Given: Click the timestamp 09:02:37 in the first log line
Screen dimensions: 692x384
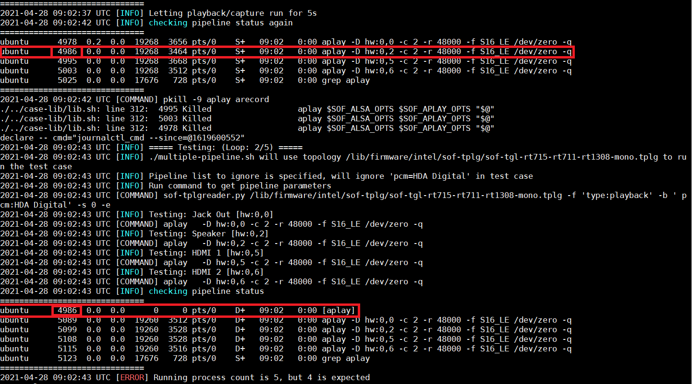Looking at the screenshot, I should (x=72, y=13).
